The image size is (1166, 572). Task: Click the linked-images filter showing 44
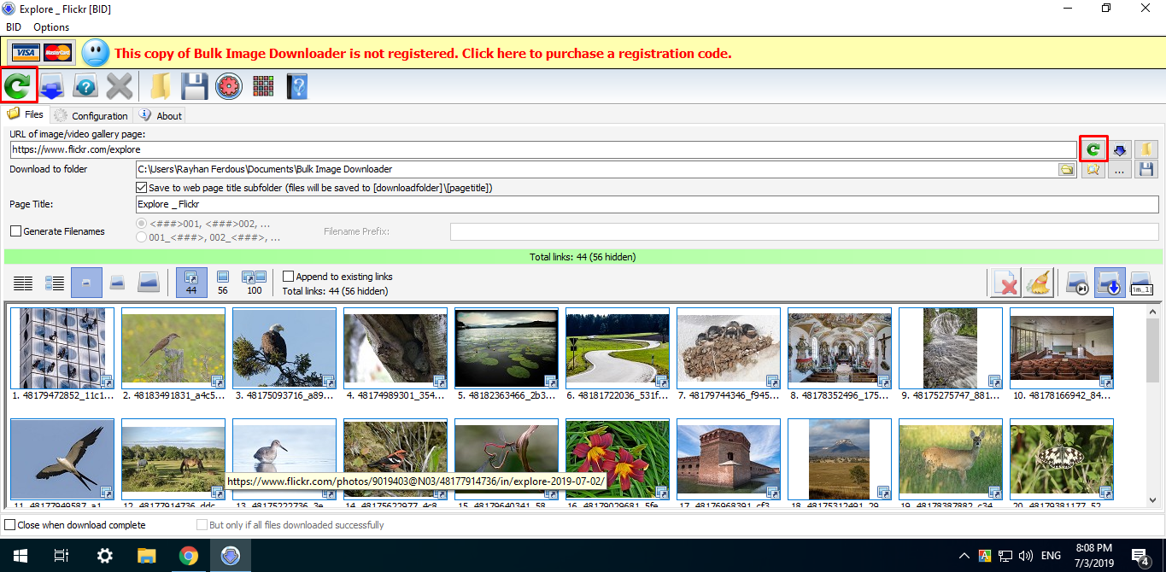coord(191,283)
